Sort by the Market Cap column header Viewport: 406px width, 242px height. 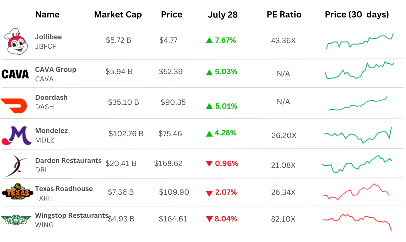118,15
